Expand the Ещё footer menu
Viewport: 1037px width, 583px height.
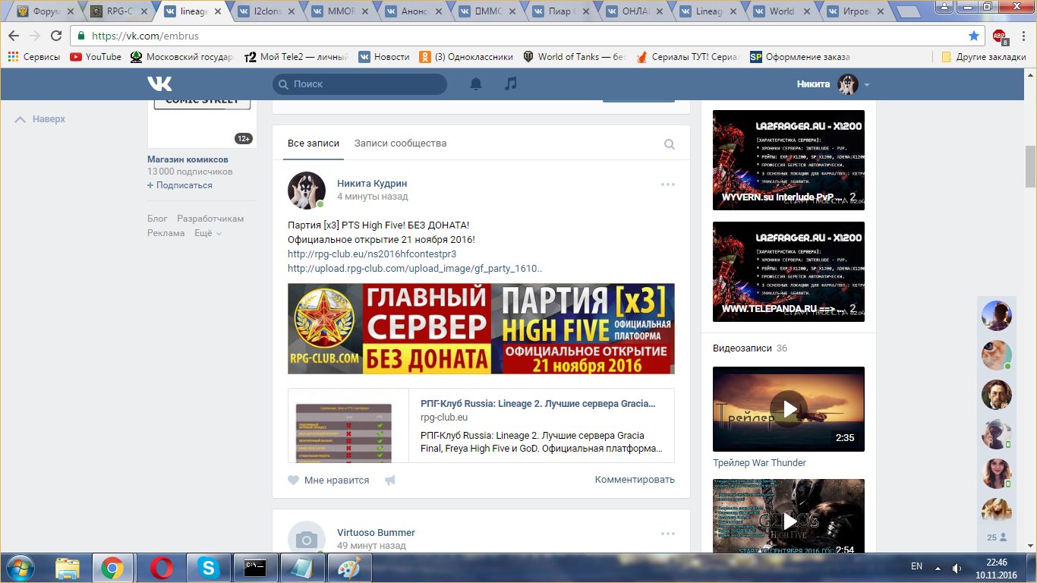pos(207,233)
